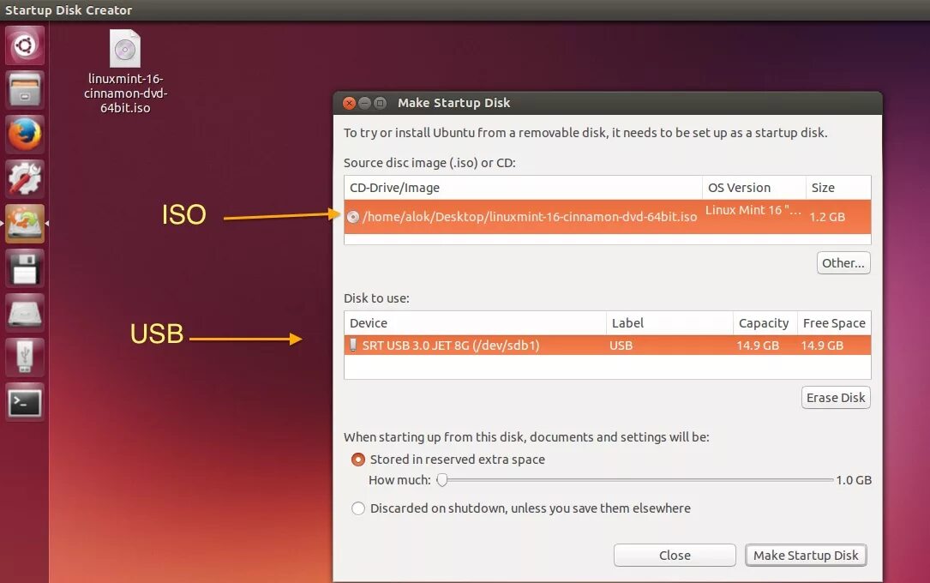Close the Make Startup Disk dialog window
The image size is (930, 583).
click(350, 103)
